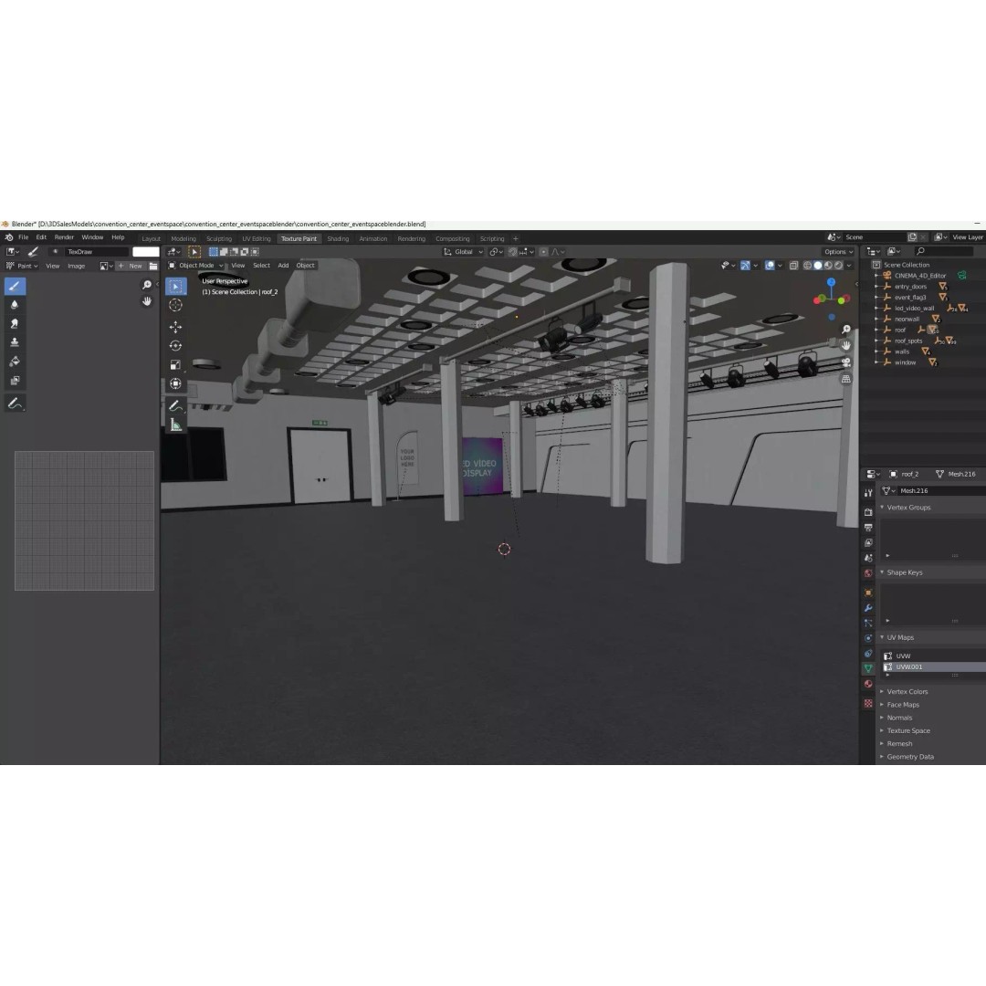This screenshot has height=986, width=986.
Task: Select the Move tool
Action: (176, 327)
